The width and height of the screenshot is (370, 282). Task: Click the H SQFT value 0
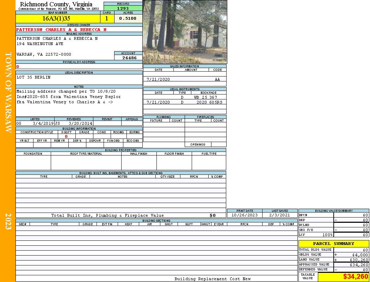66,136
